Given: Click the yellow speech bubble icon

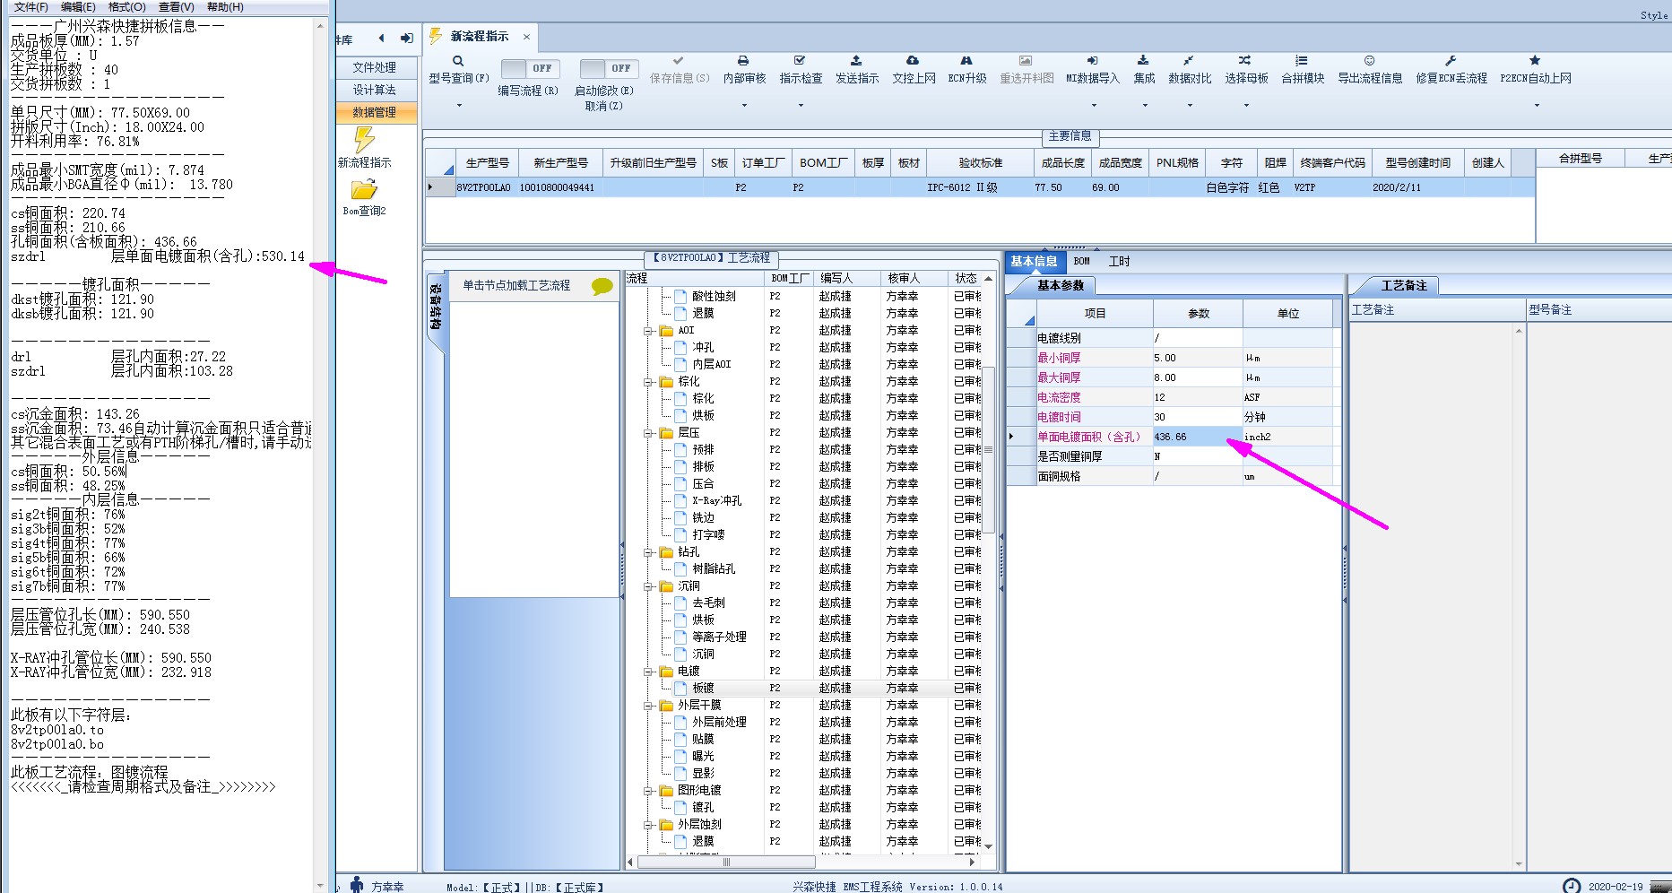Looking at the screenshot, I should (x=602, y=286).
